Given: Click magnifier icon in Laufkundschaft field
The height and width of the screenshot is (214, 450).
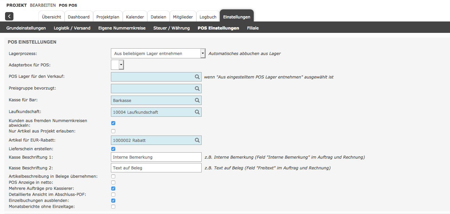Looking at the screenshot, I should coord(197,112).
